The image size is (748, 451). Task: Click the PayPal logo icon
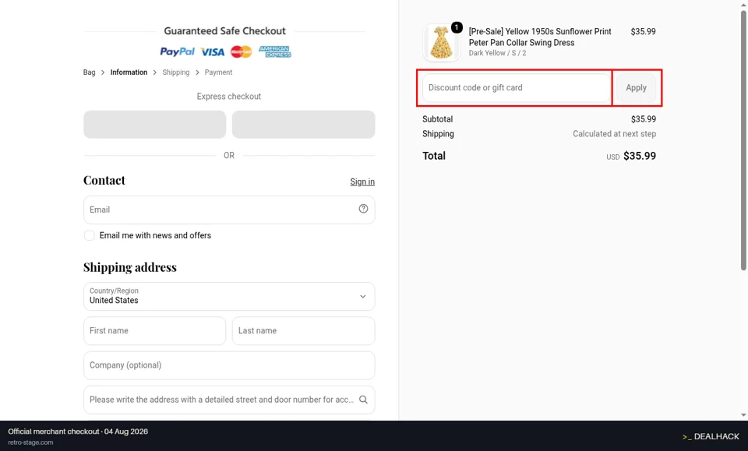pos(177,51)
